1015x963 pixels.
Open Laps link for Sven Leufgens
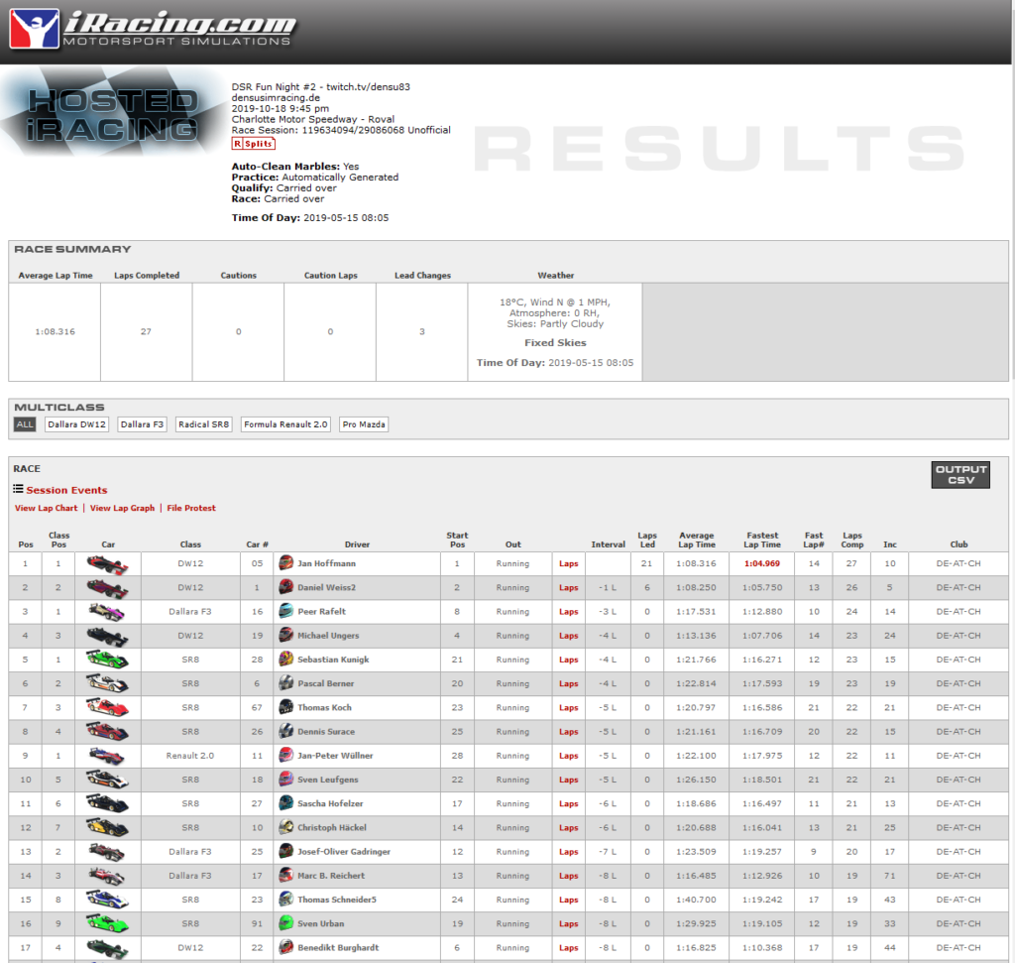coord(568,780)
